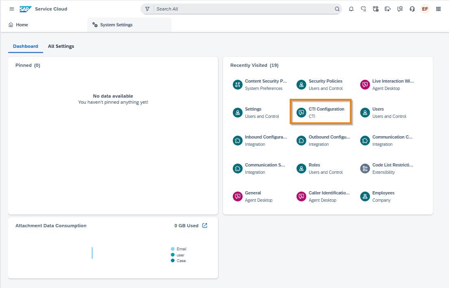Screen dimensions: 449x288
Task: Open Roles link
Action: [x=314, y=165]
